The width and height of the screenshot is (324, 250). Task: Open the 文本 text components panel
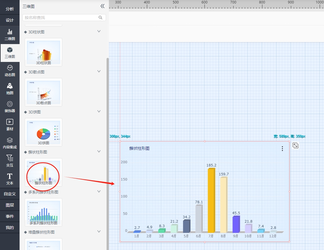tap(10, 179)
